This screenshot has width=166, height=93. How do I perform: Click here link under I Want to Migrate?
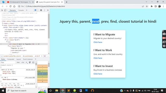(98, 42)
